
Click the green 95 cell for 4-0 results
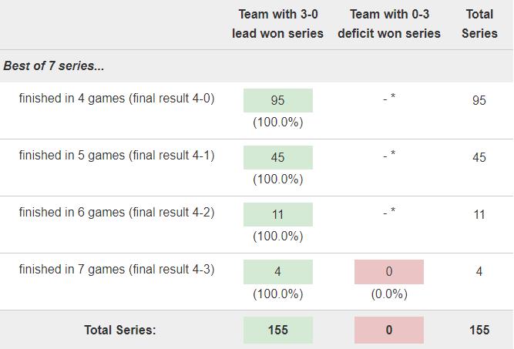point(278,100)
